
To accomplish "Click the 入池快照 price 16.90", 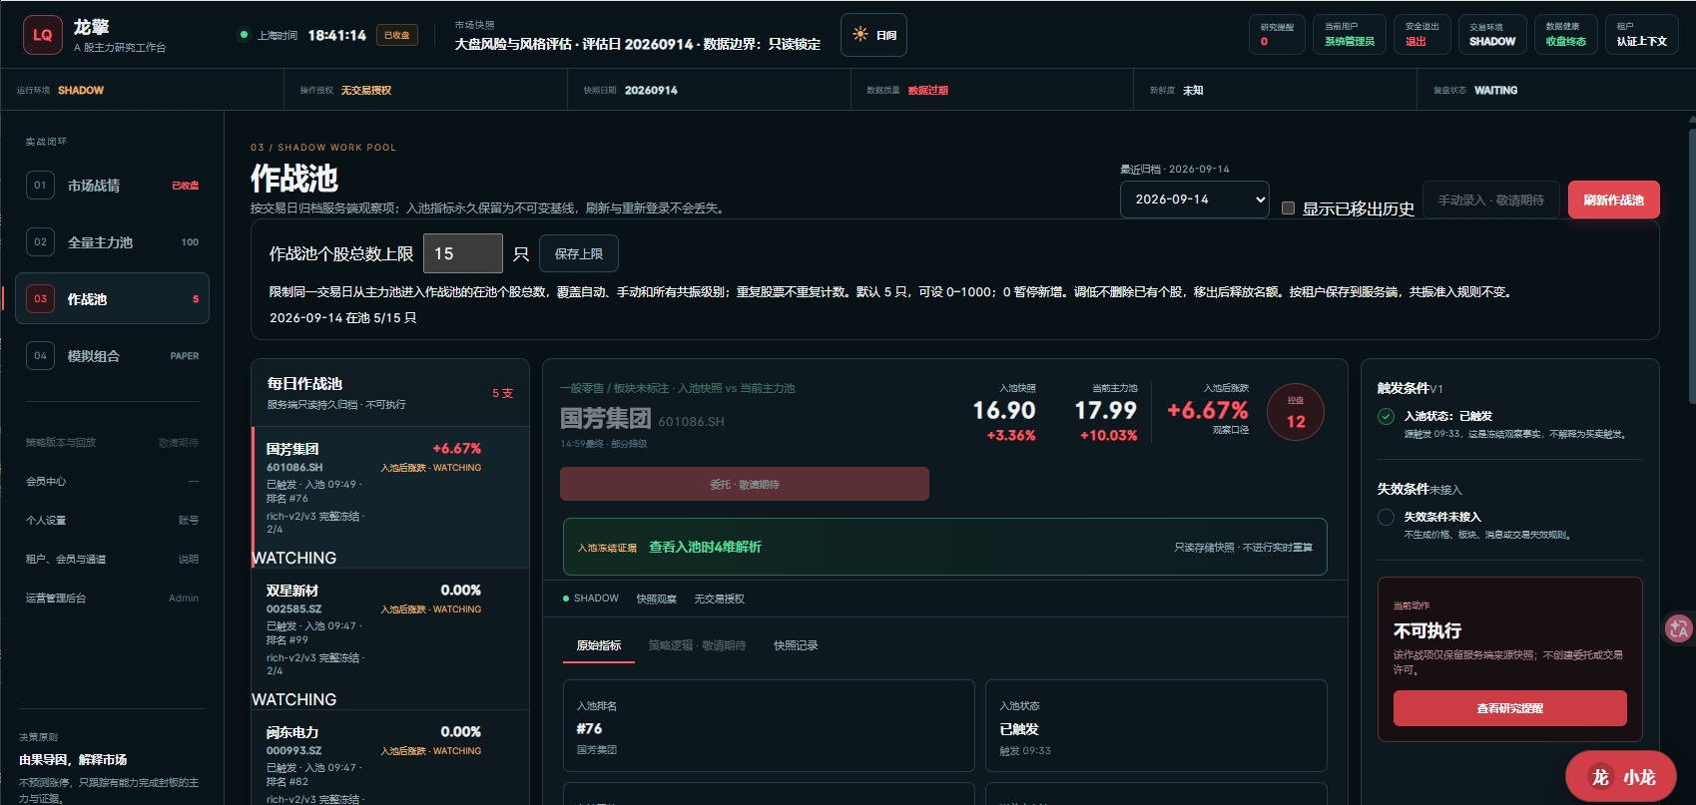I will (1004, 410).
